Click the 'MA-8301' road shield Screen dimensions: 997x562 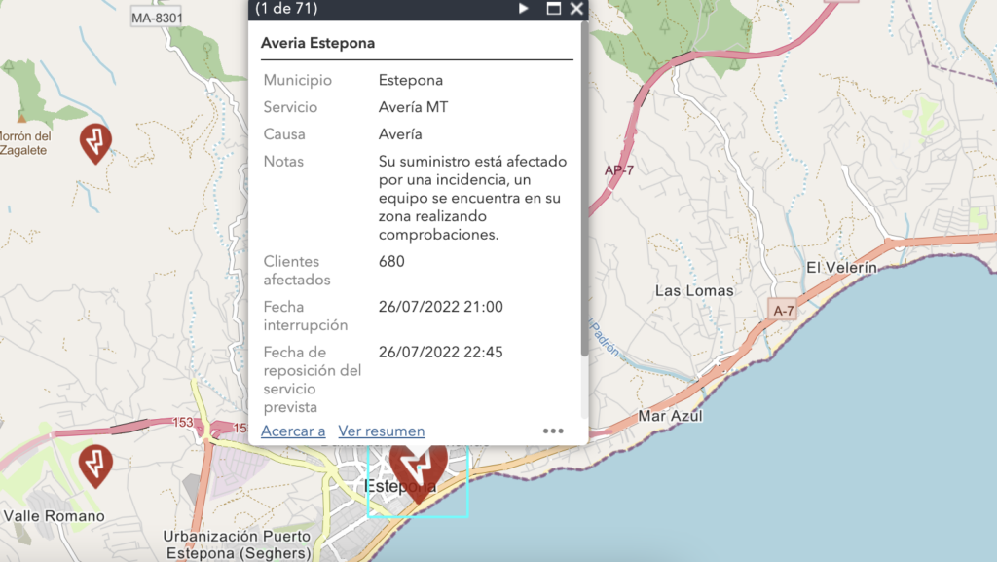click(157, 19)
